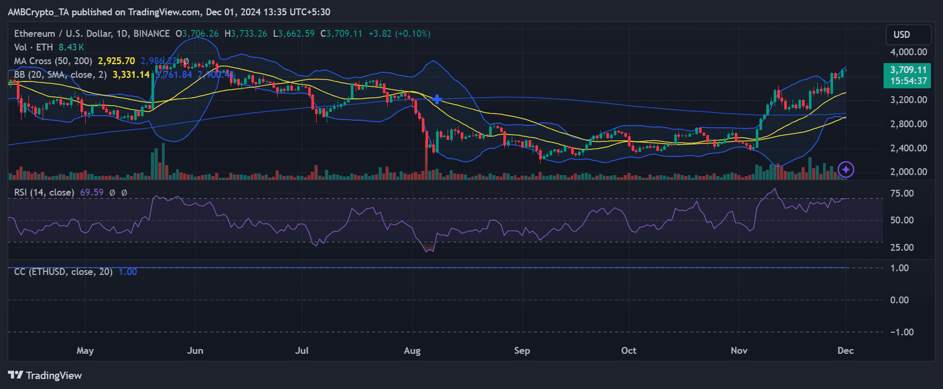Viewport: 943px width, 389px height.
Task: Click the Aug label on the time axis
Action: (412, 351)
